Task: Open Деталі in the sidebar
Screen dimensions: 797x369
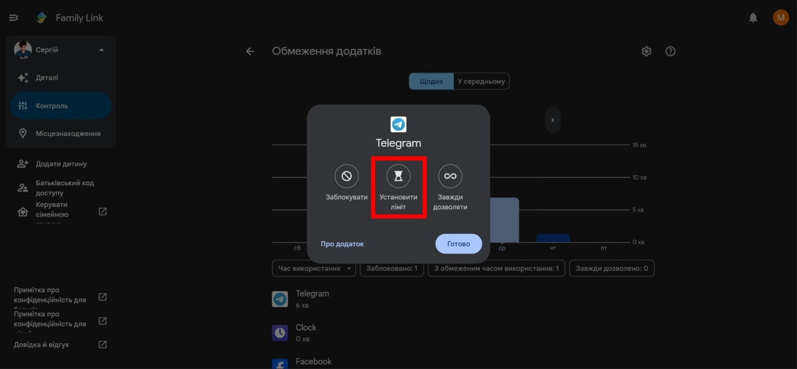Action: pyautogui.click(x=60, y=78)
